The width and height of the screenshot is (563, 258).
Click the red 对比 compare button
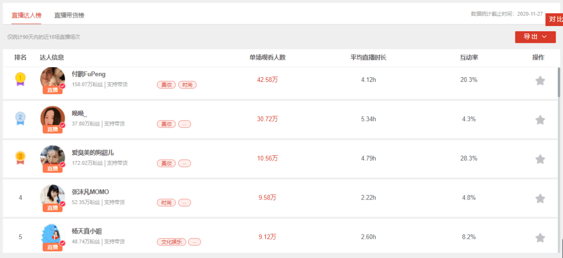point(555,19)
